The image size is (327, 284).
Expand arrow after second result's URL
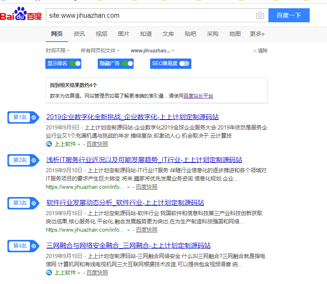129,188
